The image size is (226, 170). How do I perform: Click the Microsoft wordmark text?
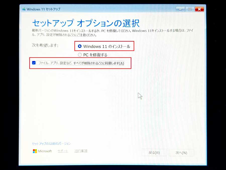point(45,151)
